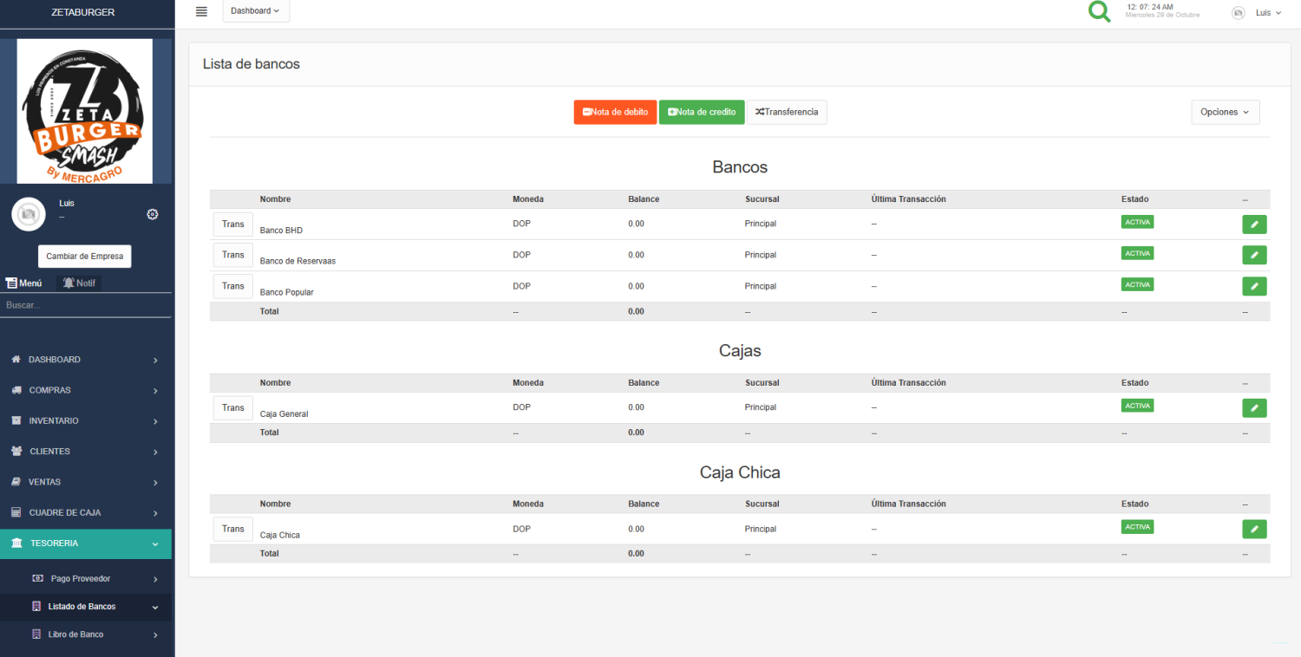Open settings gear next to Luis profile
The image size is (1301, 657).
click(153, 214)
